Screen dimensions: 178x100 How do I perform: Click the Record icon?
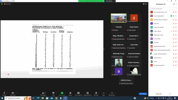pyautogui.click(x=70, y=93)
